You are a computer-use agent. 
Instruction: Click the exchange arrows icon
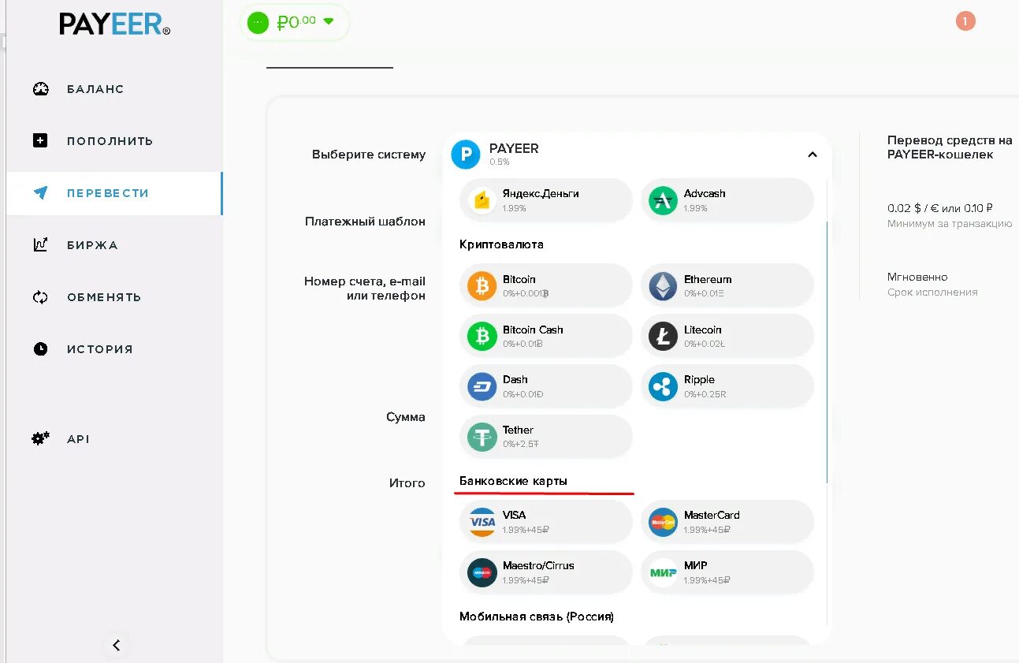40,297
